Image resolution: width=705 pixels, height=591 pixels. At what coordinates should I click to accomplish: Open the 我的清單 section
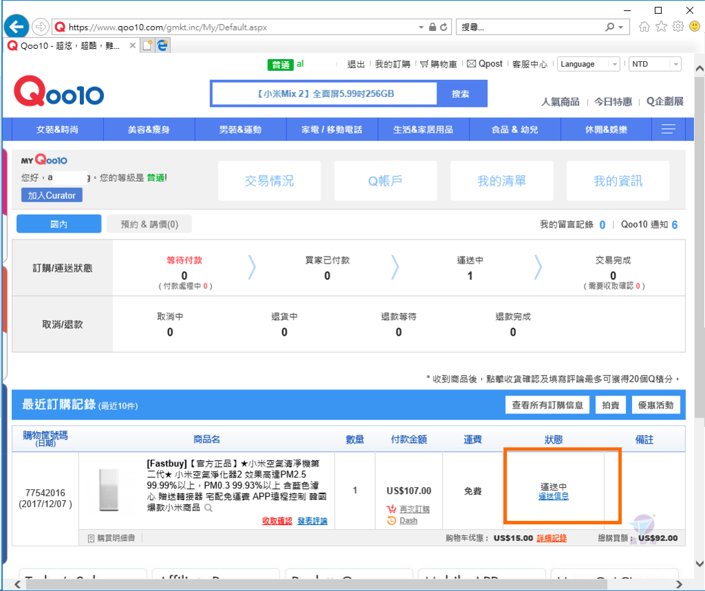[502, 181]
